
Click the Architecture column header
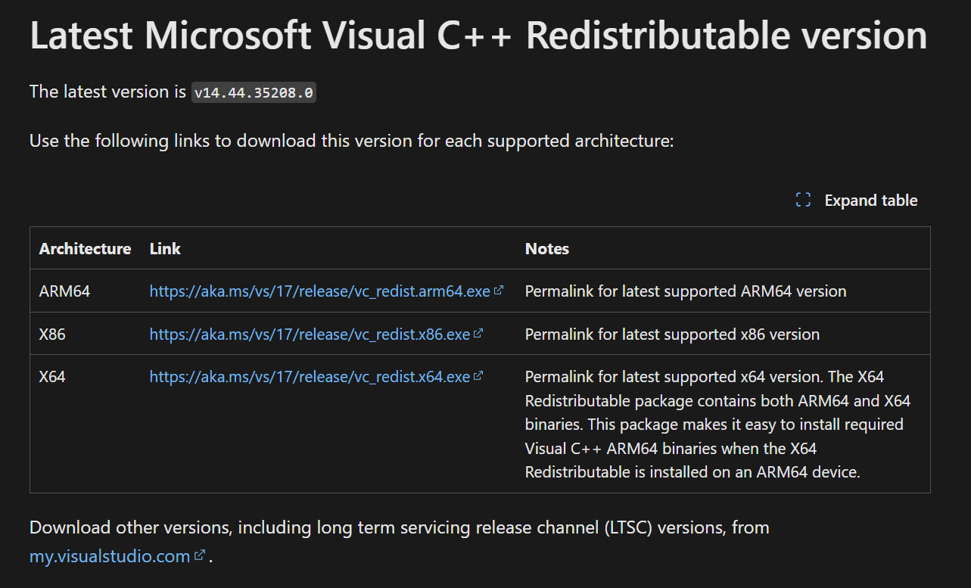pos(85,248)
